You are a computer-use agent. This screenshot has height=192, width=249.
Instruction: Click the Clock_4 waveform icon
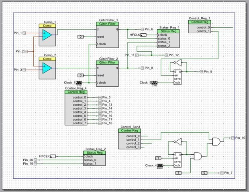tap(160, 166)
